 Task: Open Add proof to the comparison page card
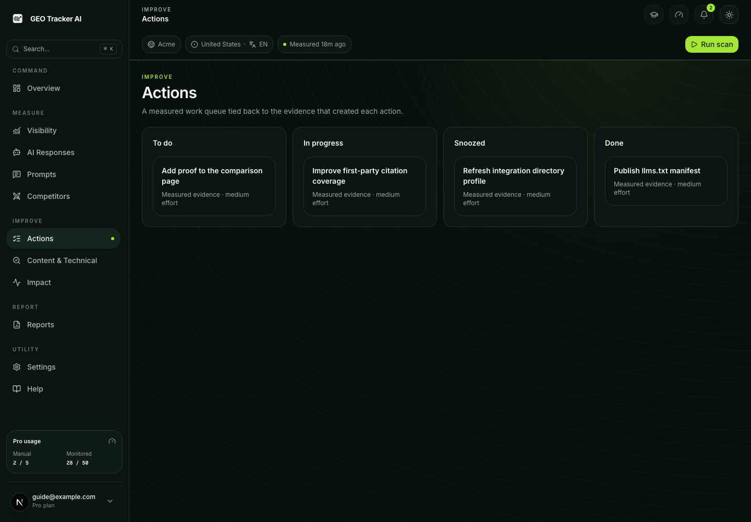(214, 186)
